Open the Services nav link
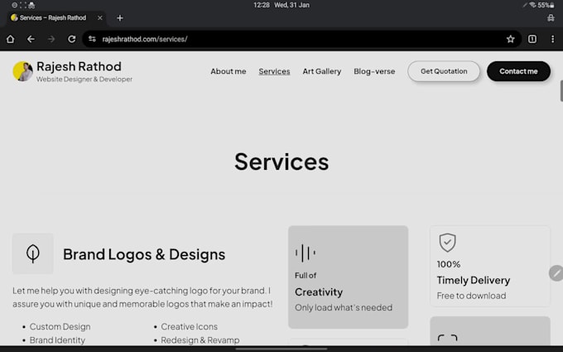This screenshot has width=563, height=352. (x=274, y=71)
